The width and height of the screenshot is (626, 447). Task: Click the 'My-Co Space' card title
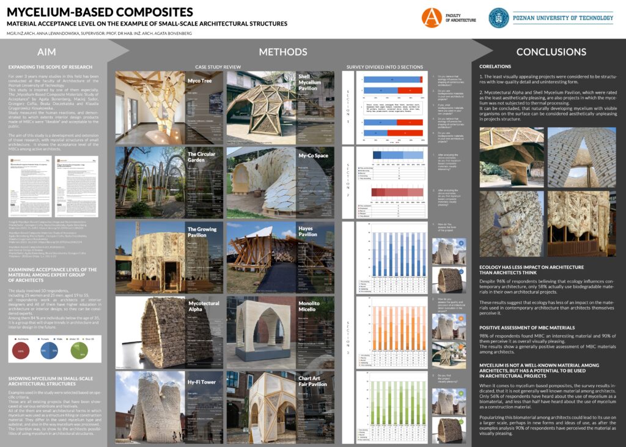[314, 156]
